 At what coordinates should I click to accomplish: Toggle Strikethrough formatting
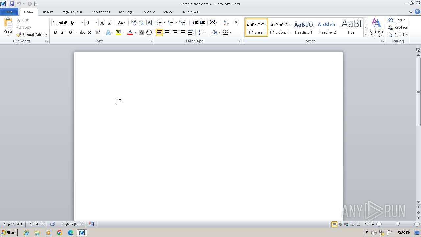82,32
